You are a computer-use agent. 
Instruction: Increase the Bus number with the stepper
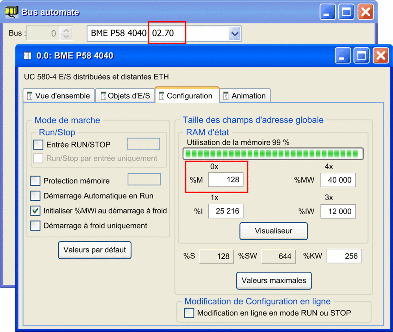coord(66,30)
